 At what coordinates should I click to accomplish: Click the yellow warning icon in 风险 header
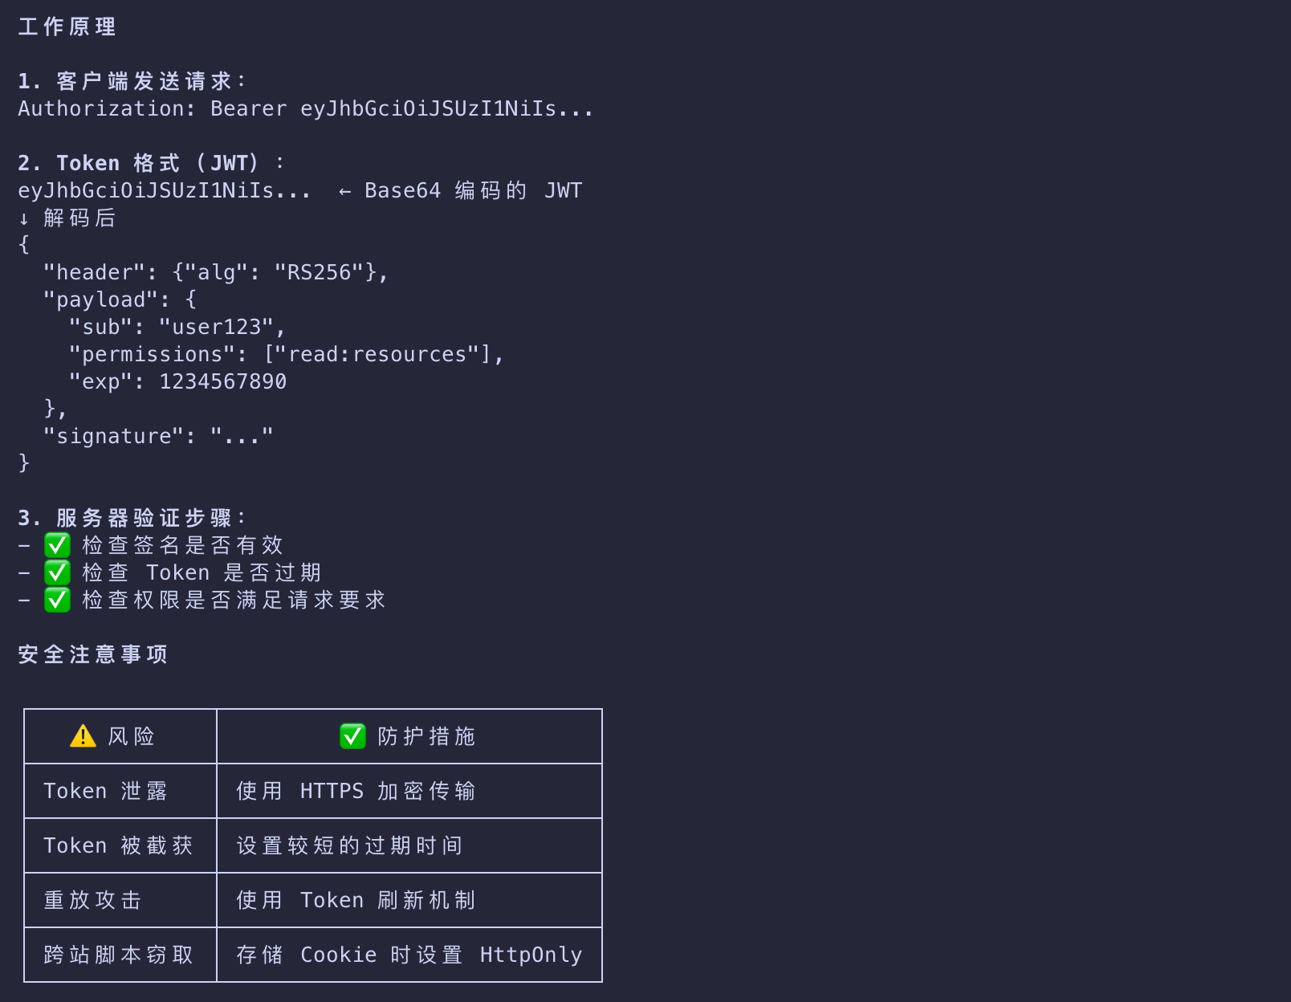click(83, 736)
